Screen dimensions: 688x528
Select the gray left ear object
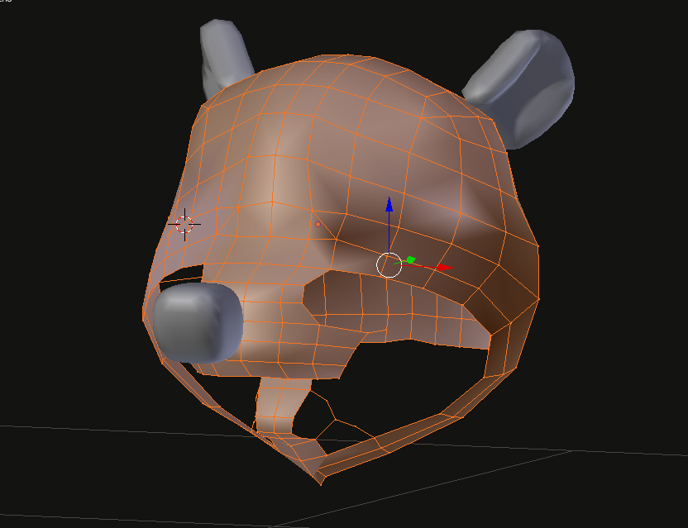(x=225, y=55)
